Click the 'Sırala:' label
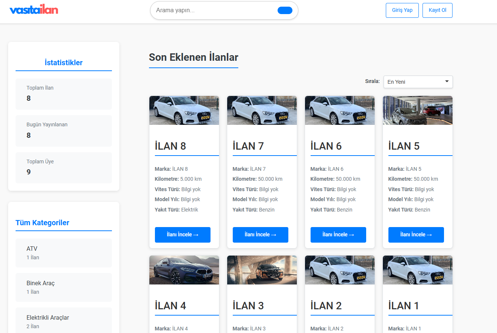This screenshot has width=497, height=333. (x=372, y=81)
